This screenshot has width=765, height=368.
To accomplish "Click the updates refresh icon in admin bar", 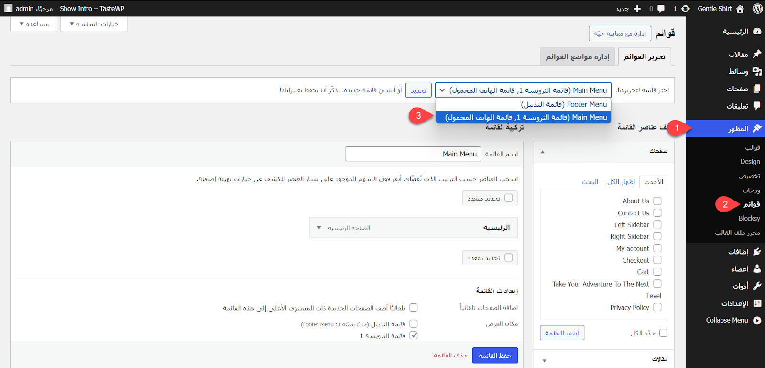I will 685,9.
